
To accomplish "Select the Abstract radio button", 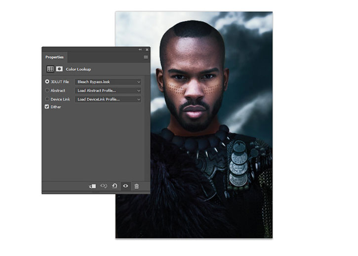I will coord(47,90).
